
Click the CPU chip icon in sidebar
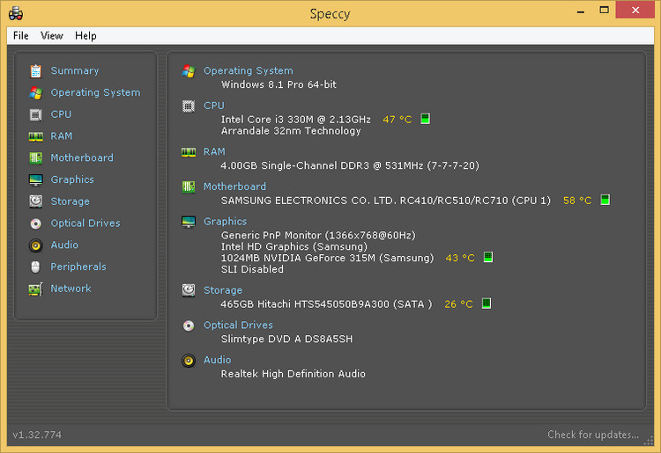36,115
